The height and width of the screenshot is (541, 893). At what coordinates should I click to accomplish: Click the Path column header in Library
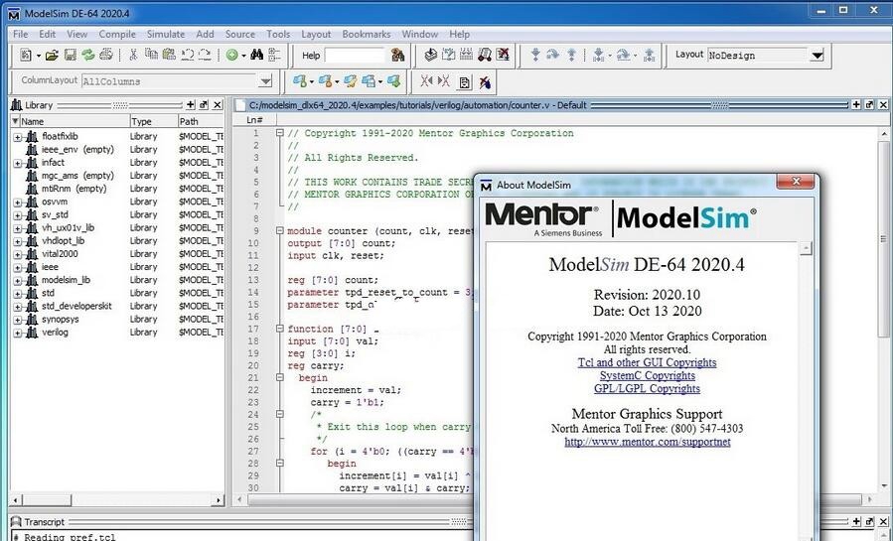[x=201, y=121]
